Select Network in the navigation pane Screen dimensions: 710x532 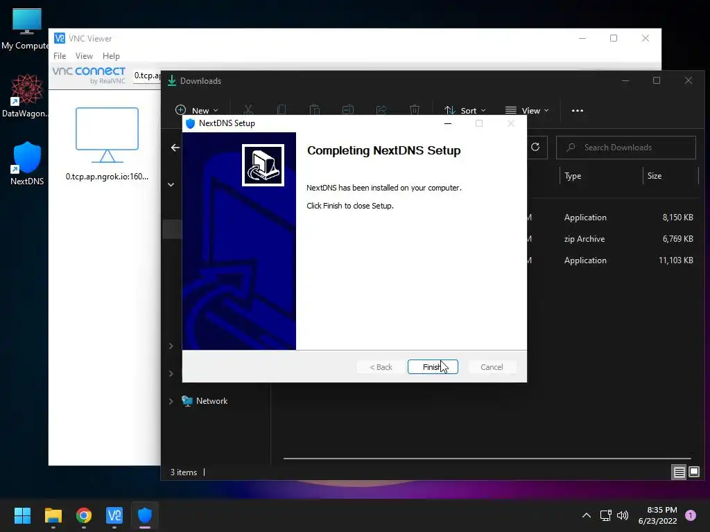point(211,401)
